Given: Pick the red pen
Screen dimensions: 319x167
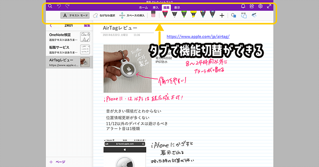Looking at the screenshot, I should (x=165, y=14).
